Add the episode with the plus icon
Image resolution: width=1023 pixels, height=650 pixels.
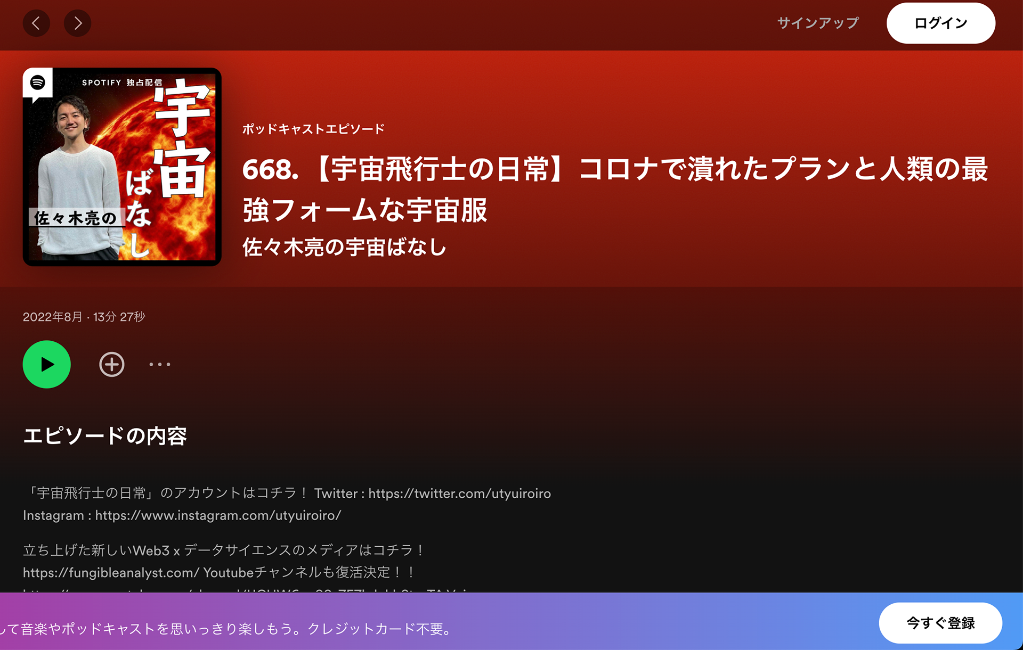(x=112, y=364)
